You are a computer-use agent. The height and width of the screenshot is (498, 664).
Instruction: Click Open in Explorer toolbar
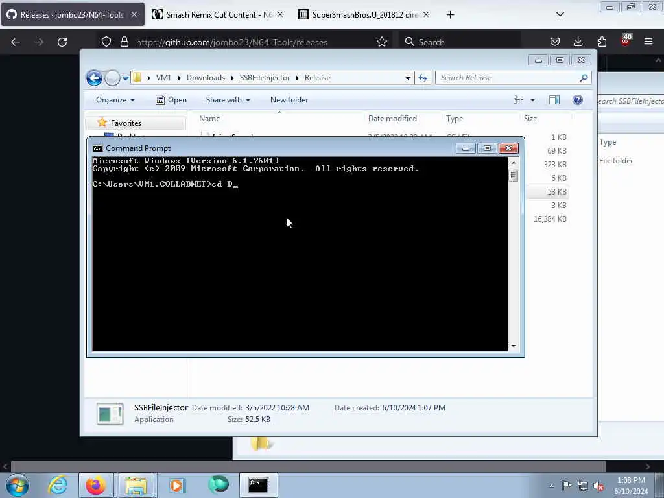click(171, 100)
